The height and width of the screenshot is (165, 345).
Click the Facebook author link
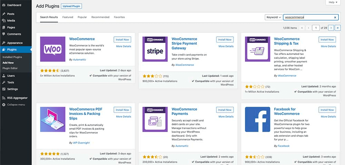(284, 146)
